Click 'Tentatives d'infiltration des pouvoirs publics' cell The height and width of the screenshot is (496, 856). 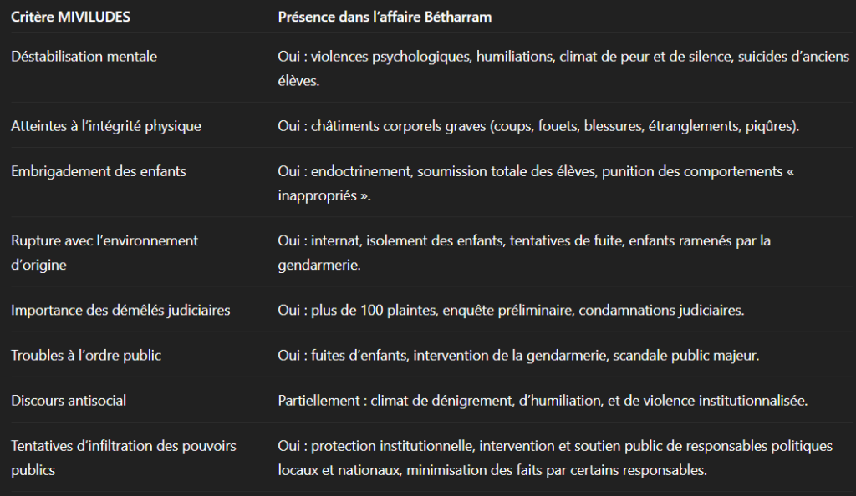pyautogui.click(x=124, y=458)
